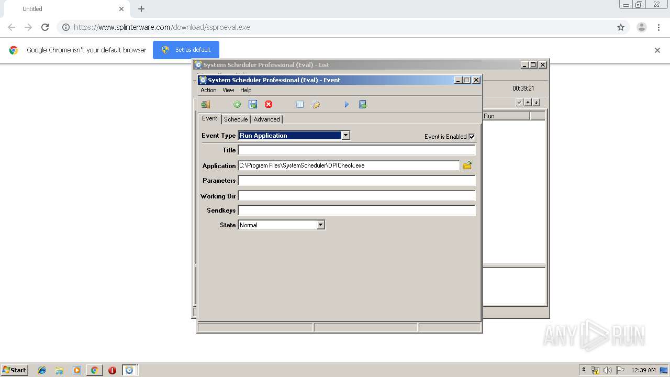
Task: Click the volume speaker tray icon
Action: click(608, 370)
